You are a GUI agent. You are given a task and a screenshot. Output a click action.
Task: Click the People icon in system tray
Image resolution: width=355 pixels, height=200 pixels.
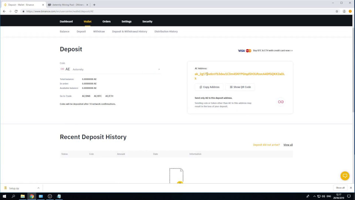coord(308,196)
